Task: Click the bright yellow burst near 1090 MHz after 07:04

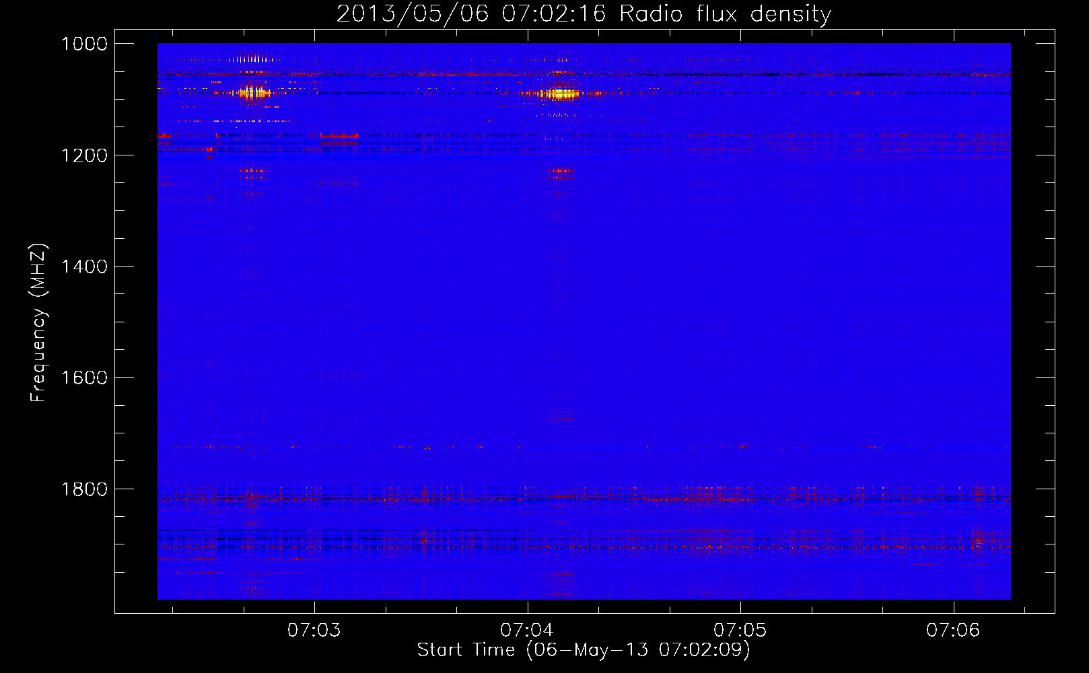Action: [560, 94]
